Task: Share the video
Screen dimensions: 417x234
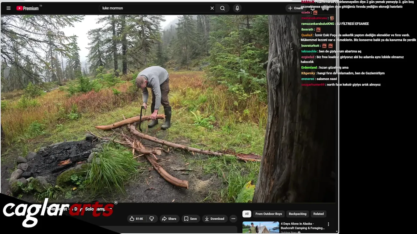Action: [169, 219]
